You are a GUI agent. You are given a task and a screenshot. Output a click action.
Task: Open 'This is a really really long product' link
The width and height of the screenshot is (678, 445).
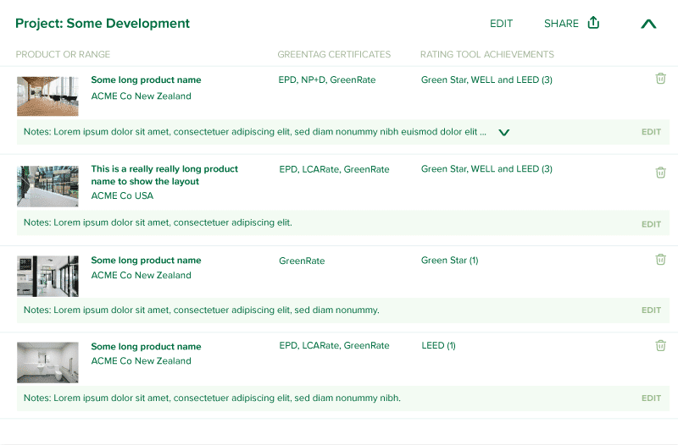164,175
